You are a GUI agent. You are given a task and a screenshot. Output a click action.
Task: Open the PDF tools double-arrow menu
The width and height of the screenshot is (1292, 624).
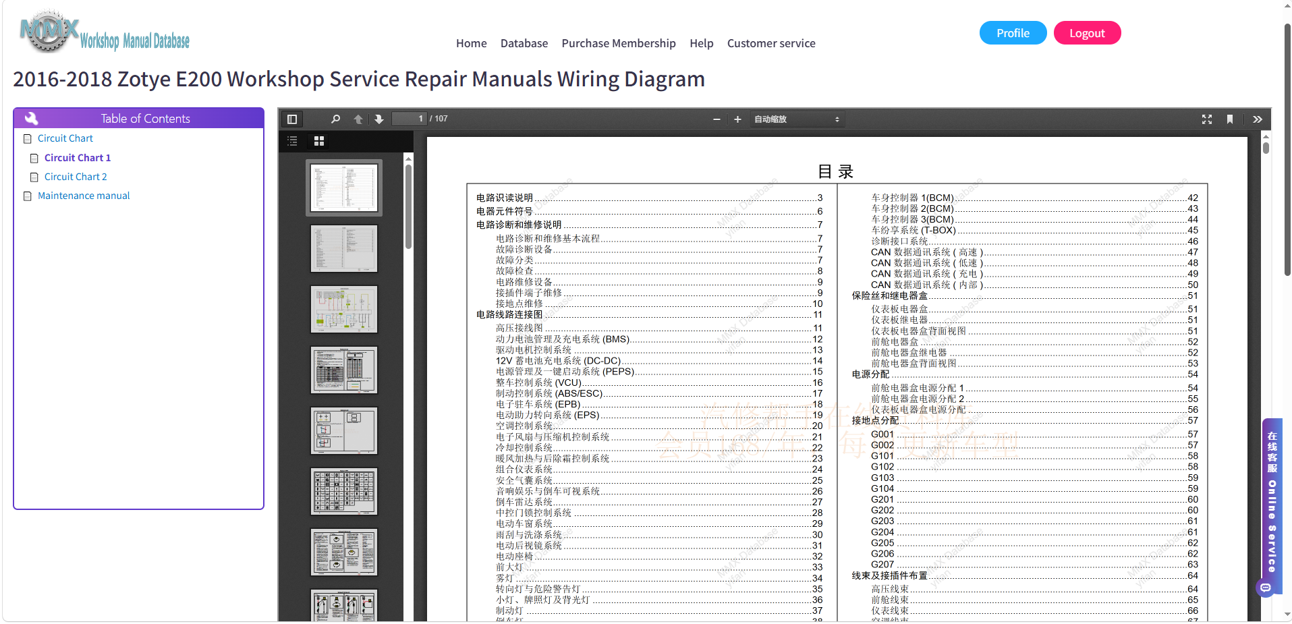[1258, 119]
